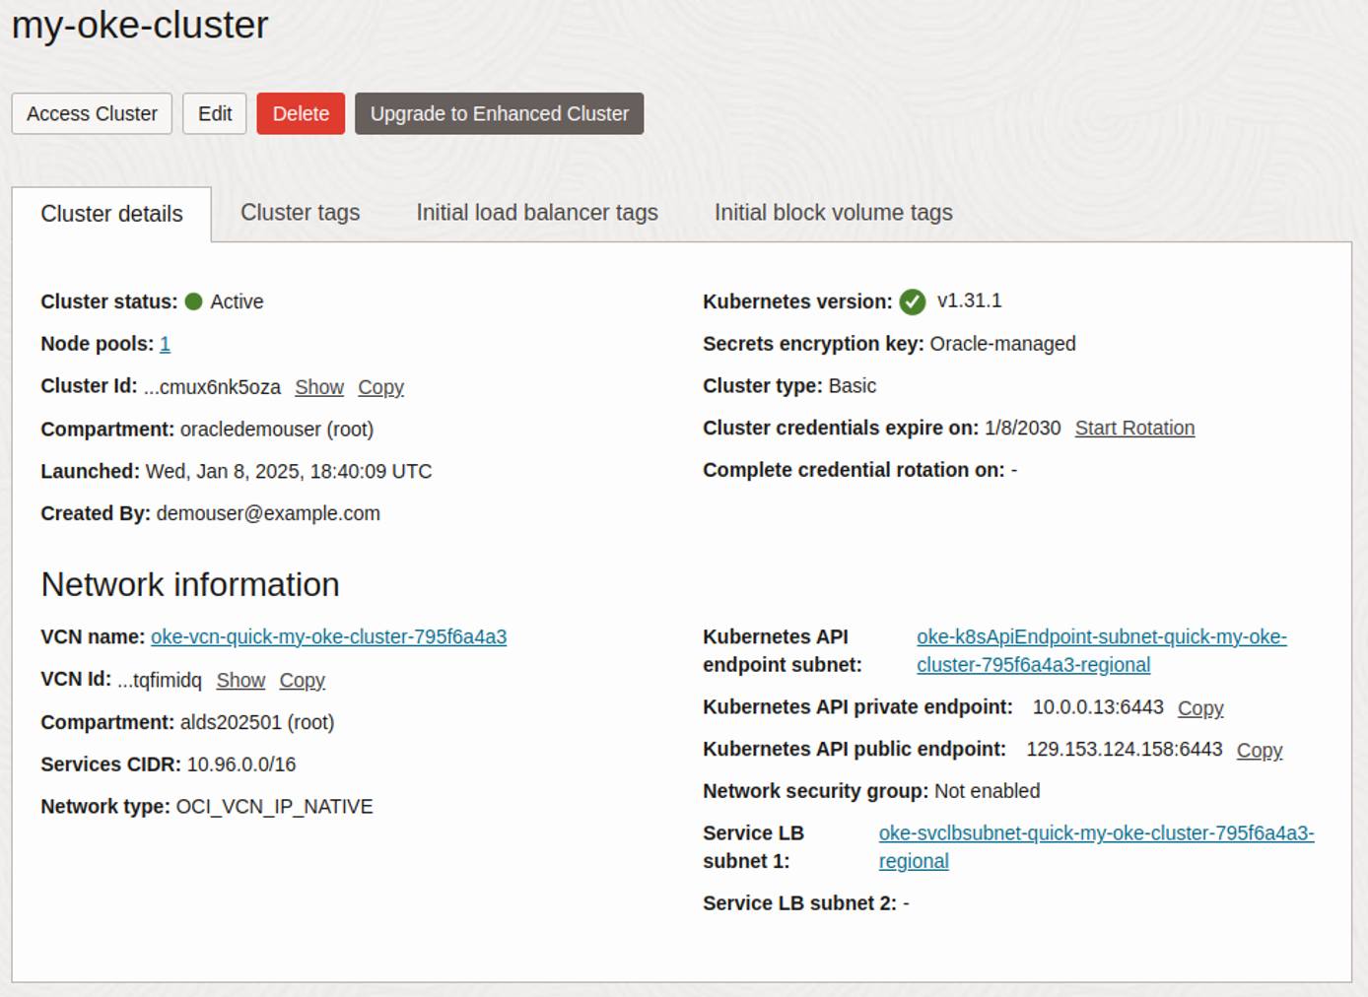Copy the Kubernetes API private endpoint
Screen dimensions: 1368x997
[1199, 708]
